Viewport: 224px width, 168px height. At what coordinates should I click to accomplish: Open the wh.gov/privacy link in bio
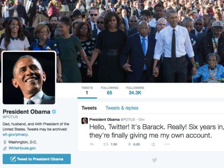click(x=15, y=134)
